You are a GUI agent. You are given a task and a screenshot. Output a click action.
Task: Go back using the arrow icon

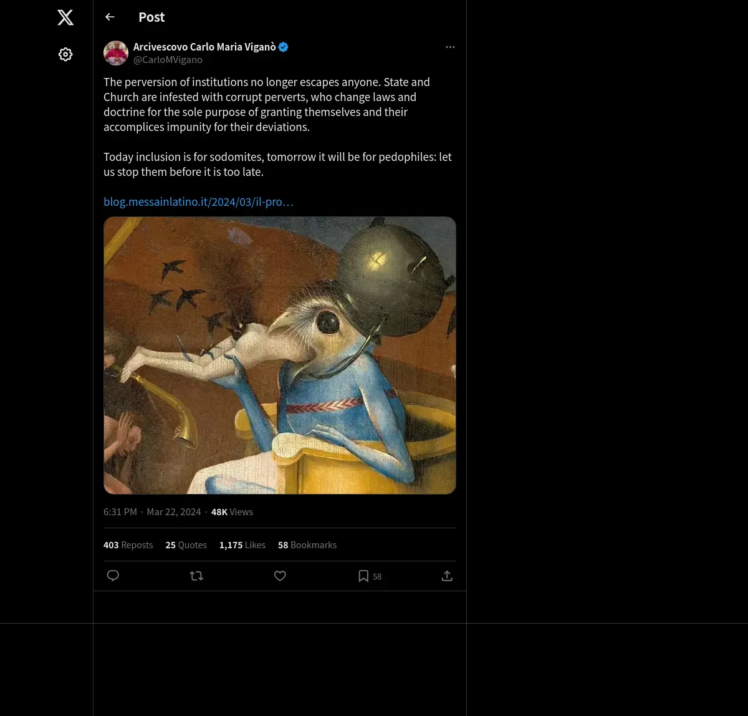110,17
